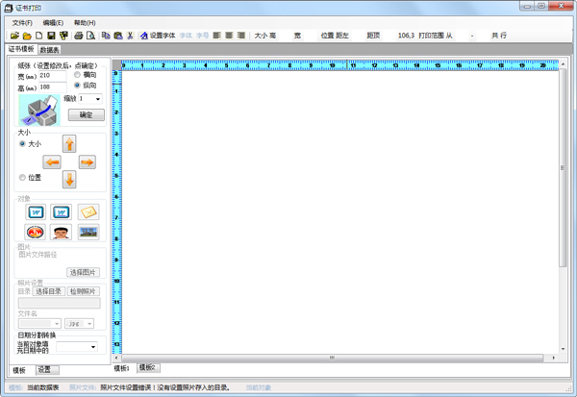Click the yellow closed-folder toolbar icon
This screenshot has width=577, height=397.
click(x=27, y=36)
